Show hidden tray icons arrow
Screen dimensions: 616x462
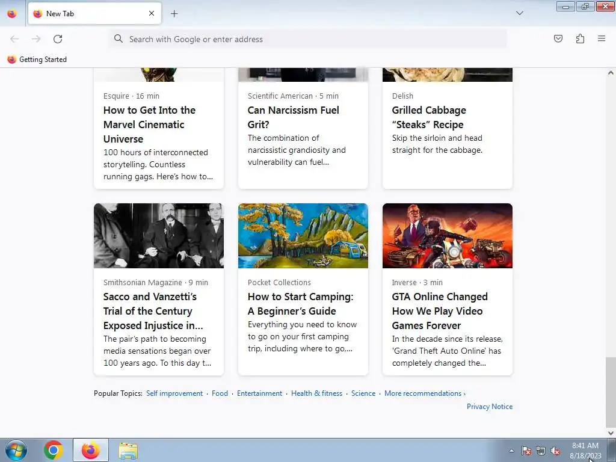coord(511,451)
